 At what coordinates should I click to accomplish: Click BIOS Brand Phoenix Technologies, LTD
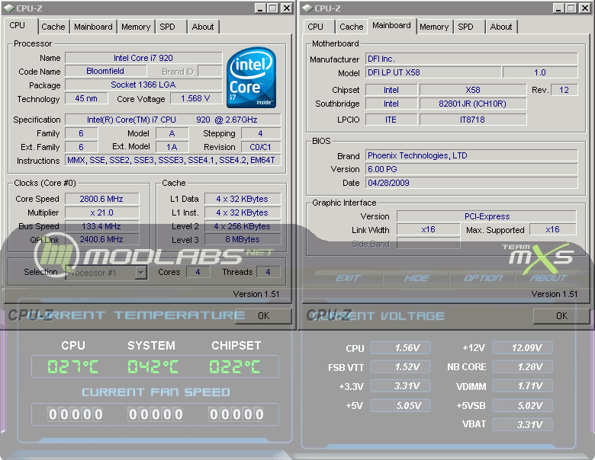point(471,155)
